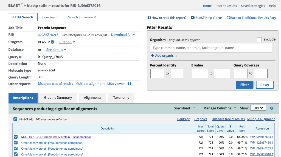
Task: Expand the Citation dropdown
Action: tap(67, 42)
